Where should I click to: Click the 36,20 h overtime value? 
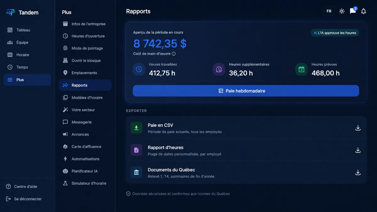pos(241,73)
